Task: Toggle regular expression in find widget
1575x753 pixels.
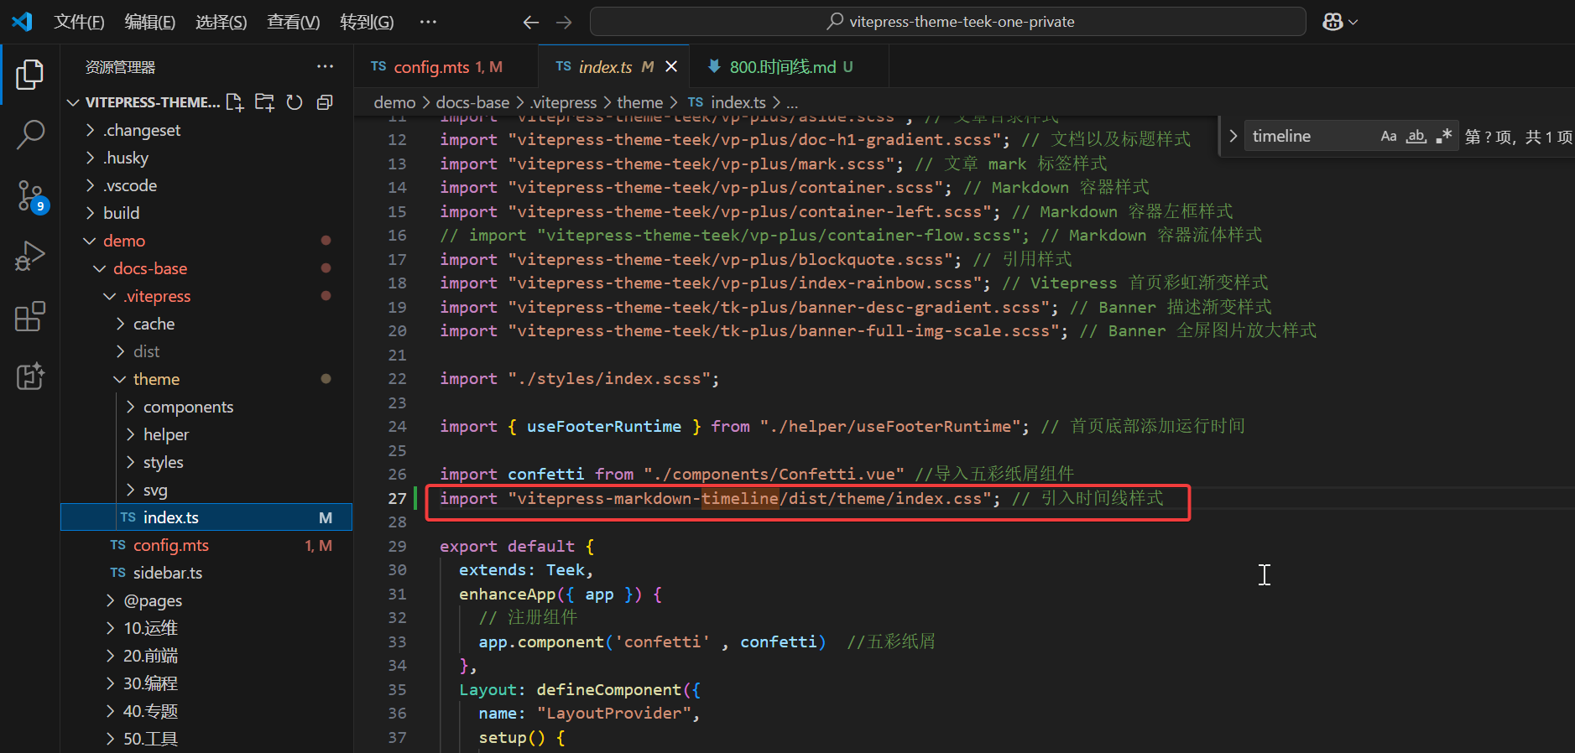Action: (x=1444, y=136)
